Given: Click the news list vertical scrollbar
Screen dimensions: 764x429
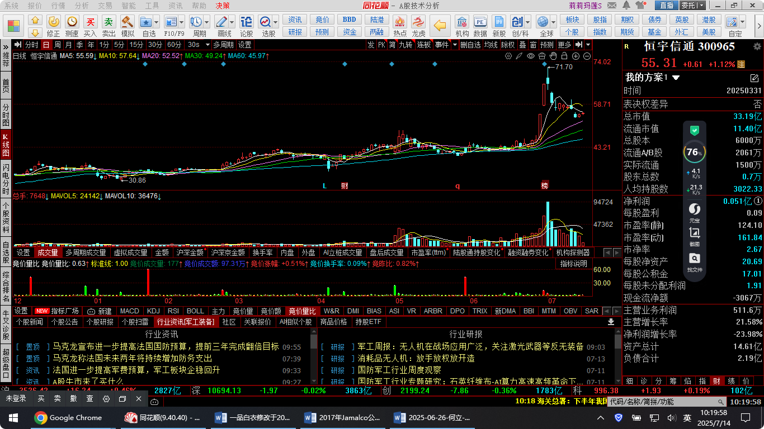Looking at the screenshot, I should 314,357.
